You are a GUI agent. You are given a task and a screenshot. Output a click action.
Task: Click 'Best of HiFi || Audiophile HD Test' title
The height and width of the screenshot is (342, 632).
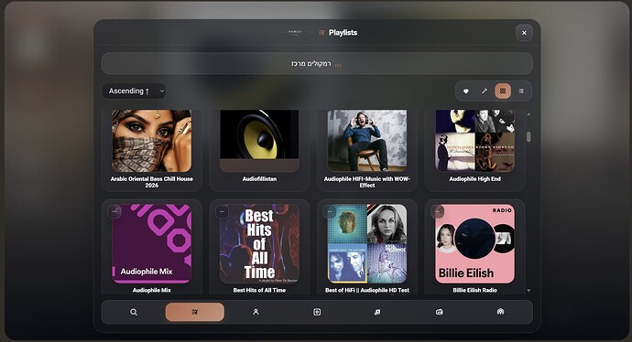(x=367, y=290)
